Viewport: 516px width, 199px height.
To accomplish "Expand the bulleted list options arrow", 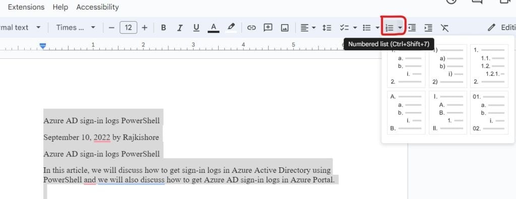I will coord(377,28).
